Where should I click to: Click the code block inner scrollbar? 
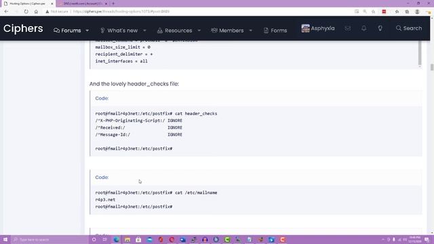point(420,53)
